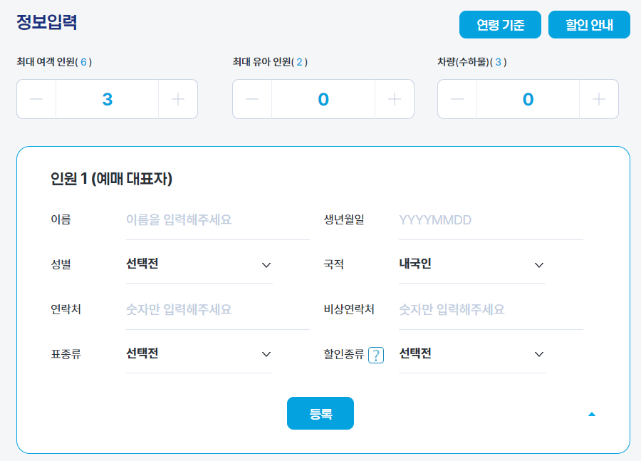Decrease the 최대 유아 인원 count
Image resolution: width=641 pixels, height=461 pixels.
pos(251,99)
